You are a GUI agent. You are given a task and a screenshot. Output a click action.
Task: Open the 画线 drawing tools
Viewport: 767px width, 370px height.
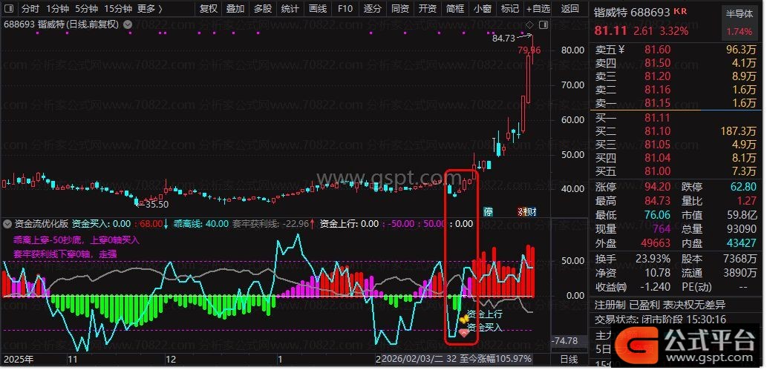(x=318, y=9)
